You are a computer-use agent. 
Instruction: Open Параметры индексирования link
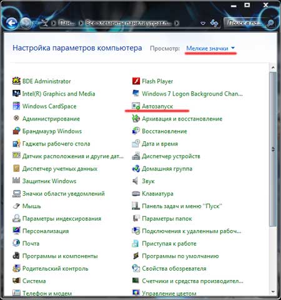click(x=62, y=219)
